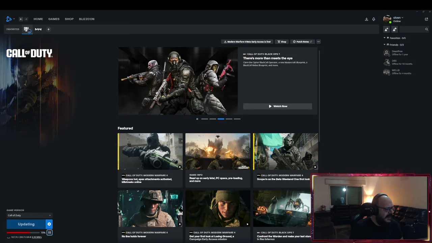Click the disk drive icon under progress
The image size is (432, 243).
(8, 237)
